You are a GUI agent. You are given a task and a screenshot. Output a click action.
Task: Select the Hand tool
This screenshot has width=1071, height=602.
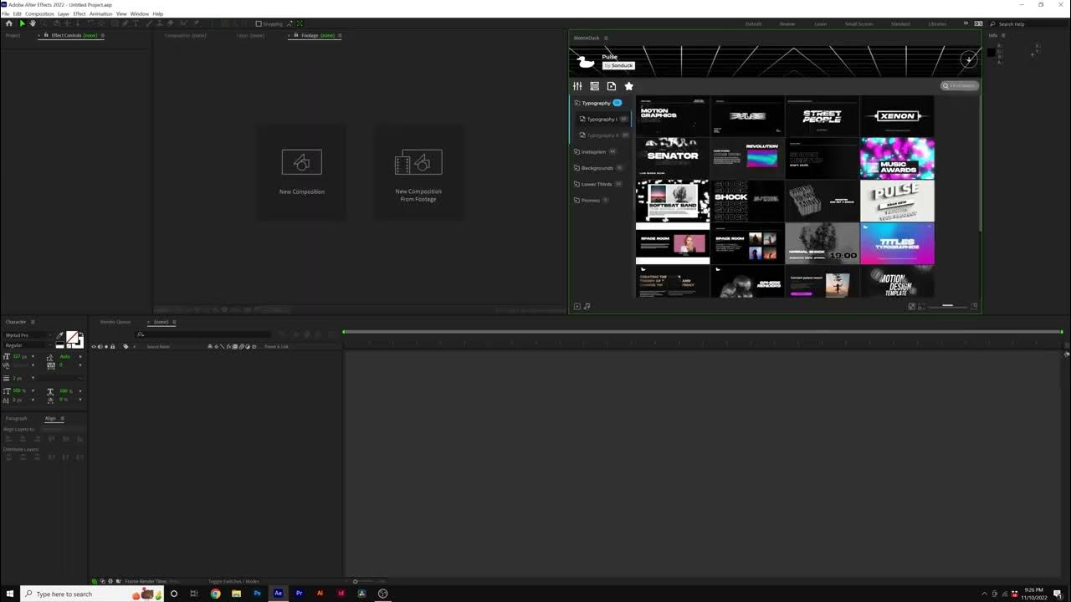pyautogui.click(x=33, y=23)
